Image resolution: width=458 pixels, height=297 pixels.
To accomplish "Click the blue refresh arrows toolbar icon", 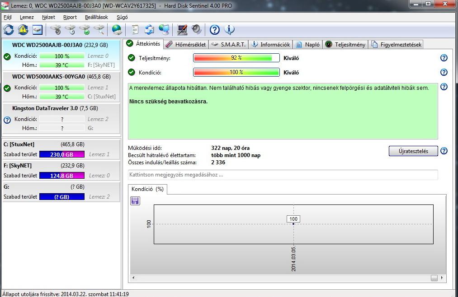I will pyautogui.click(x=9, y=29).
